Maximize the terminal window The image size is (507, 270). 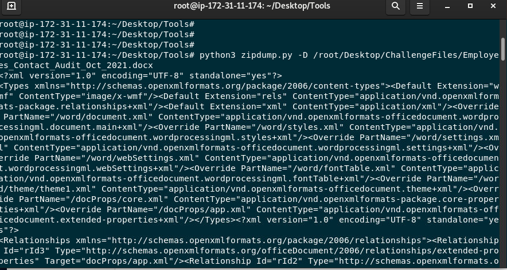point(470,7)
